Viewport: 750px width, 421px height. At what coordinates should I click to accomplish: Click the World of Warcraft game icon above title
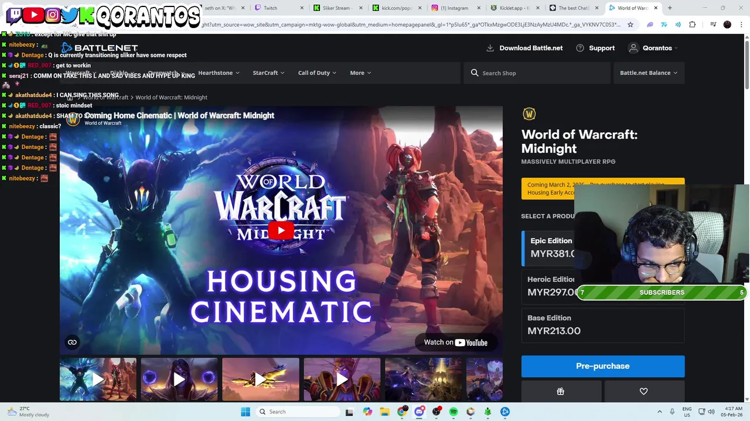[529, 113]
